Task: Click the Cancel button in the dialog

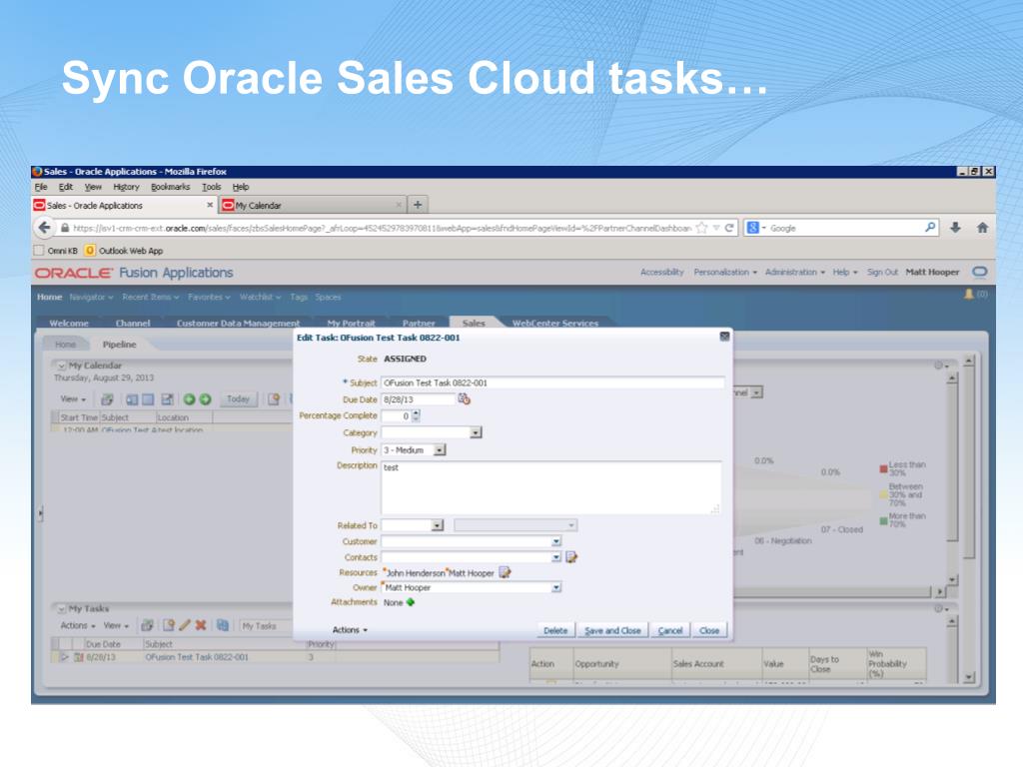Action: pos(670,631)
